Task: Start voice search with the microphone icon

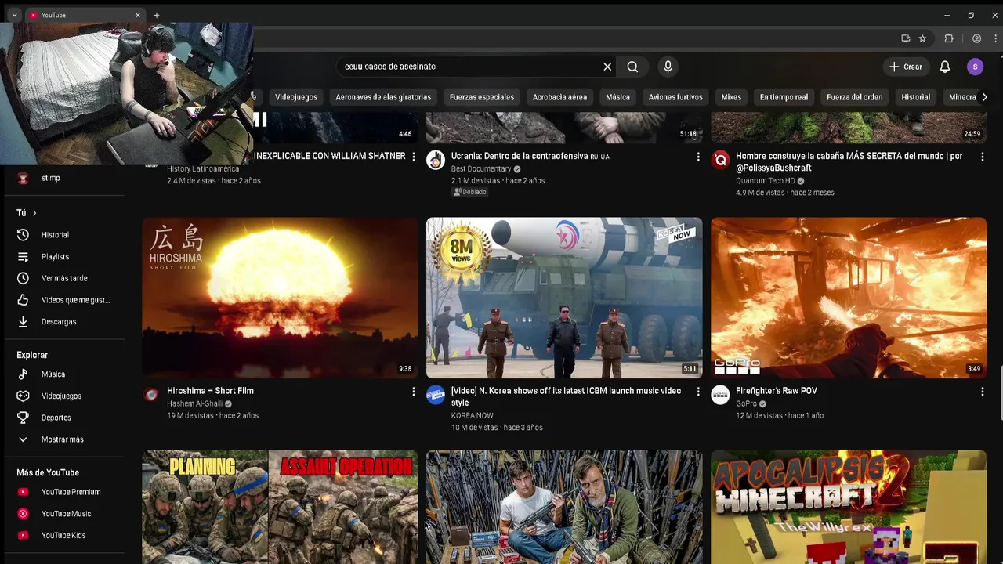Action: (668, 67)
